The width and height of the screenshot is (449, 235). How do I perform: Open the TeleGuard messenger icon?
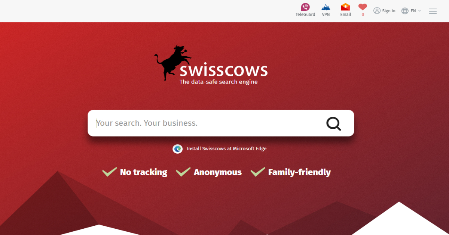tap(305, 7)
